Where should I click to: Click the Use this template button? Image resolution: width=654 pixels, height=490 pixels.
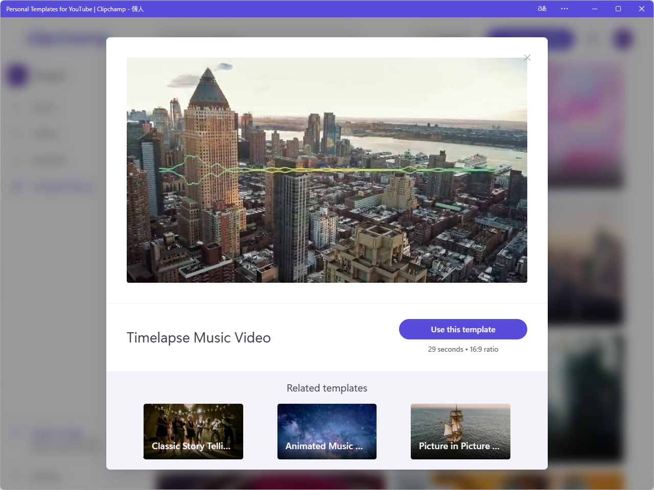pyautogui.click(x=463, y=329)
